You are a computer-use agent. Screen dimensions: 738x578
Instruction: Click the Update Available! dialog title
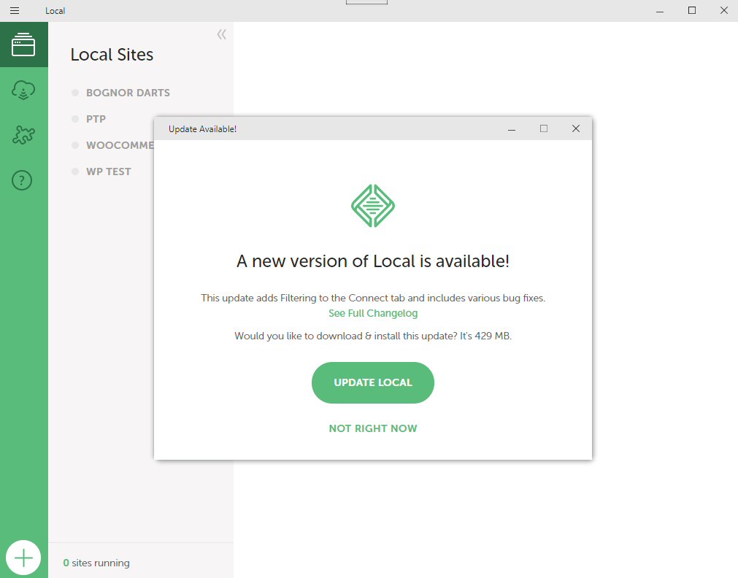[202, 129]
